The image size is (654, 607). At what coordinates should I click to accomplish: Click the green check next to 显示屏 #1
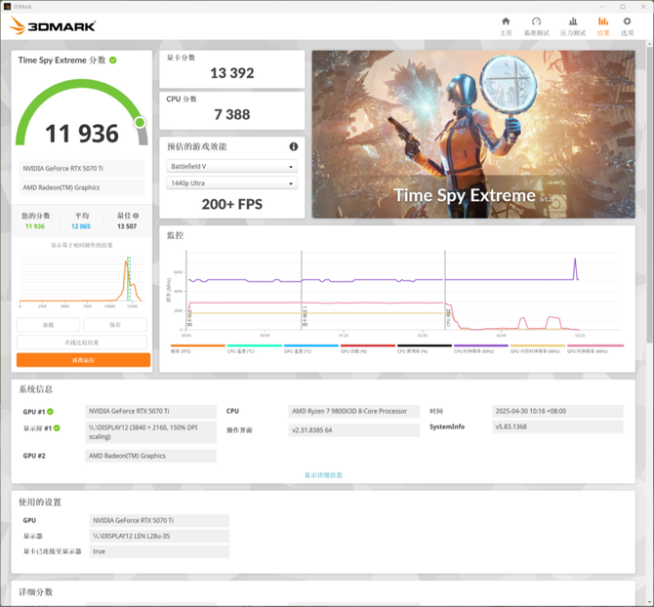[x=57, y=427]
